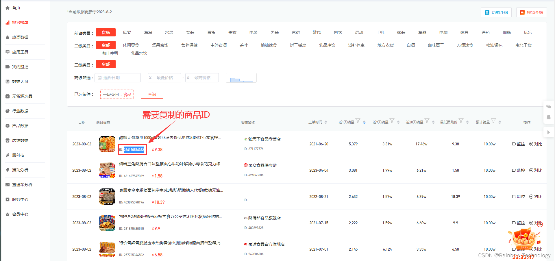Click 对比 for 勃天下食品专营店 row
Image resolution: width=555 pixels, height=261 pixels.
[x=536, y=144]
